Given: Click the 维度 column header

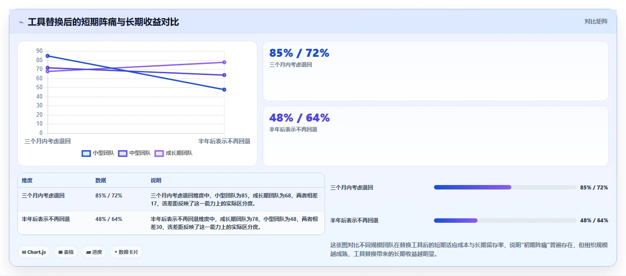Looking at the screenshot, I should [27, 181].
